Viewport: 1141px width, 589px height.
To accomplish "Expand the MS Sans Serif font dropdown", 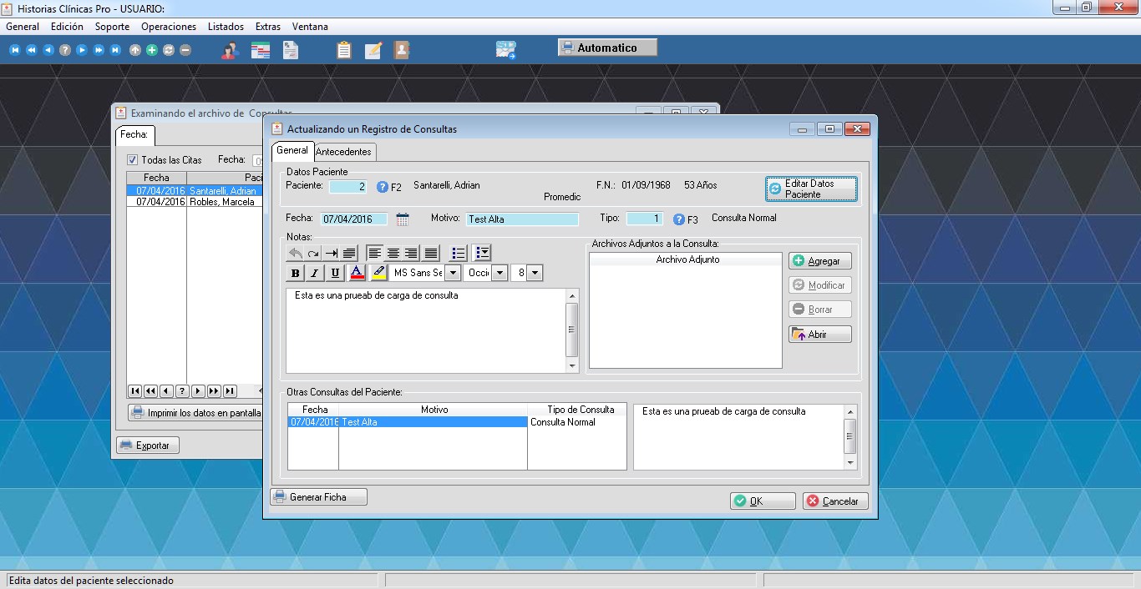I will click(x=453, y=273).
